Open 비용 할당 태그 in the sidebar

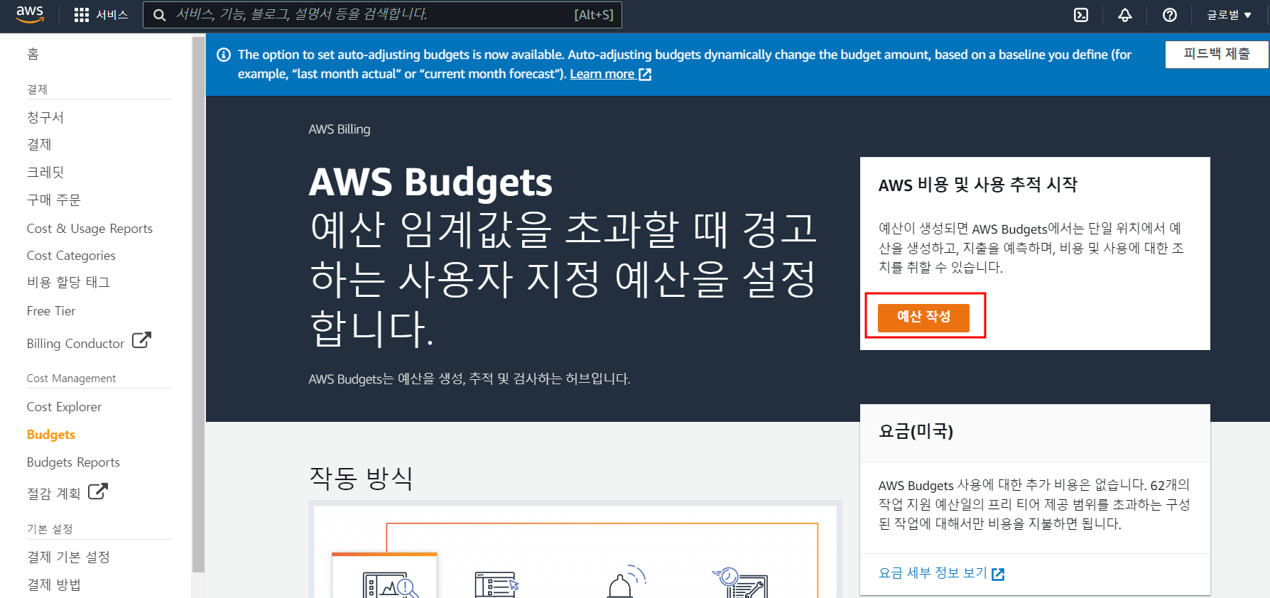tap(68, 282)
